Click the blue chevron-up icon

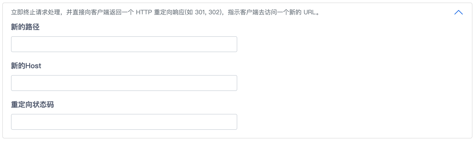click(x=458, y=12)
